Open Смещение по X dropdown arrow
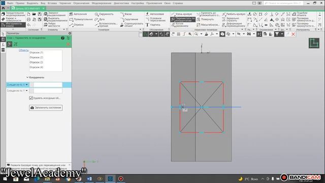Image resolution: width=325 pixels, height=183 pixels. coord(27,85)
